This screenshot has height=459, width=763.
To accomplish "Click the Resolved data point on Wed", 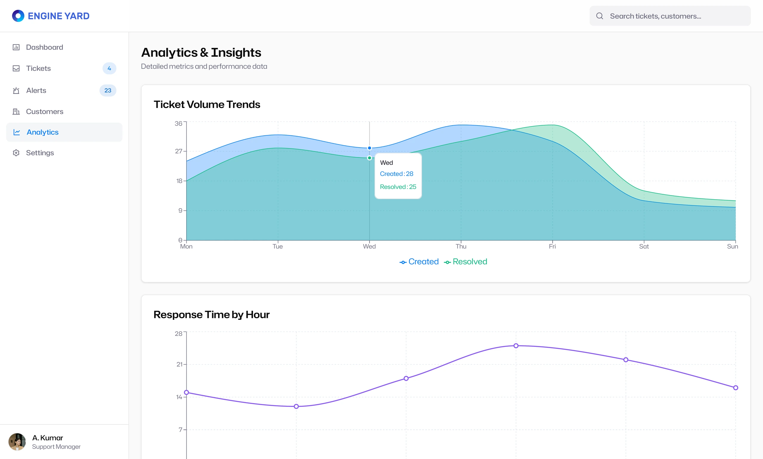I will click(369, 158).
